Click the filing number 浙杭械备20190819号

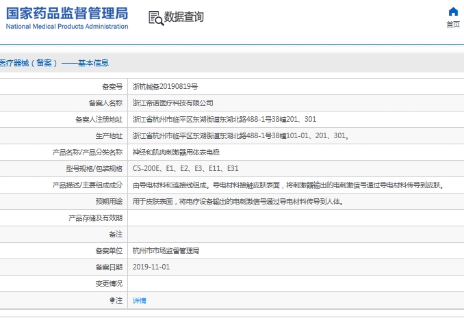click(165, 86)
